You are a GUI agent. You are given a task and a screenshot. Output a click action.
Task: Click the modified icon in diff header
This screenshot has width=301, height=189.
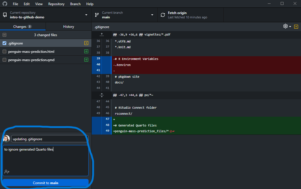click(296, 27)
